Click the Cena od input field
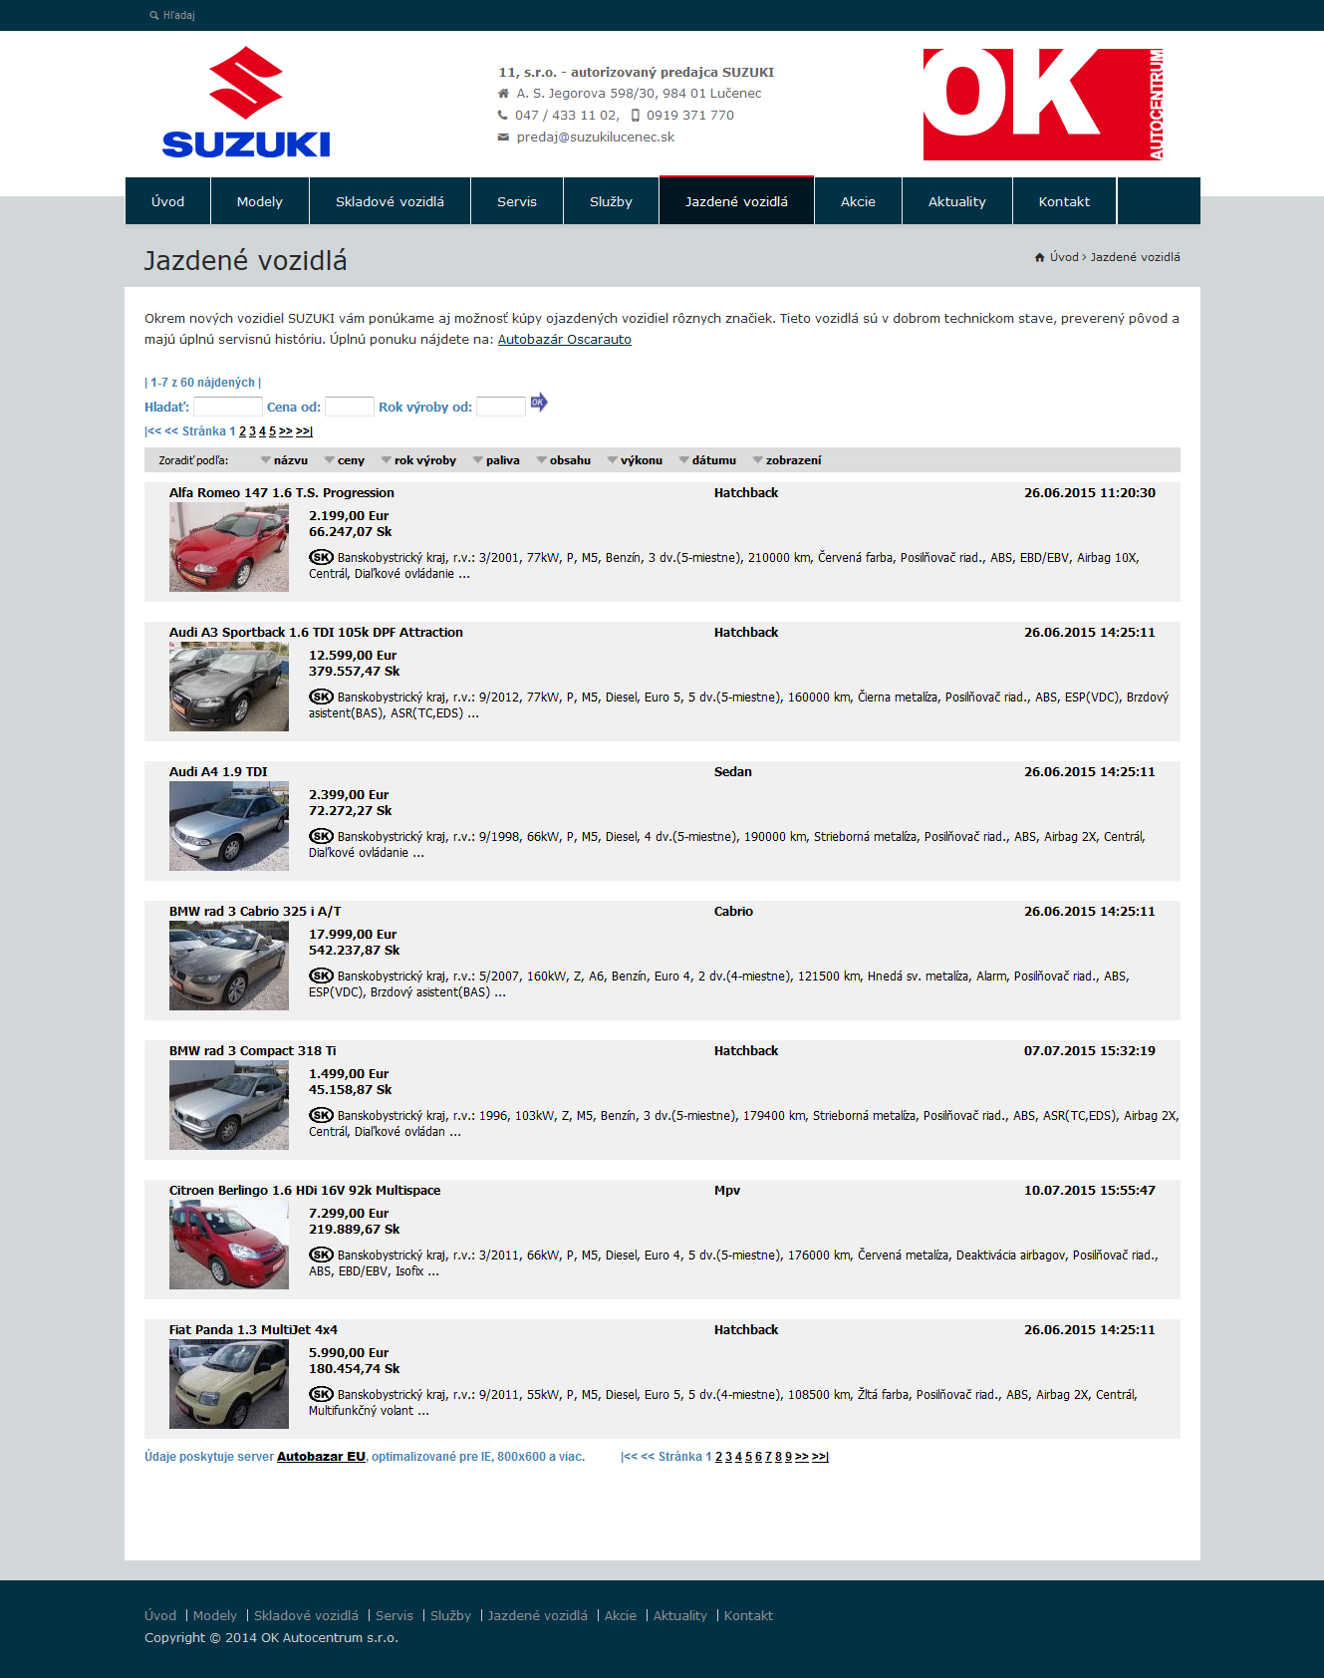Screen dimensions: 1324x1678 tap(350, 407)
